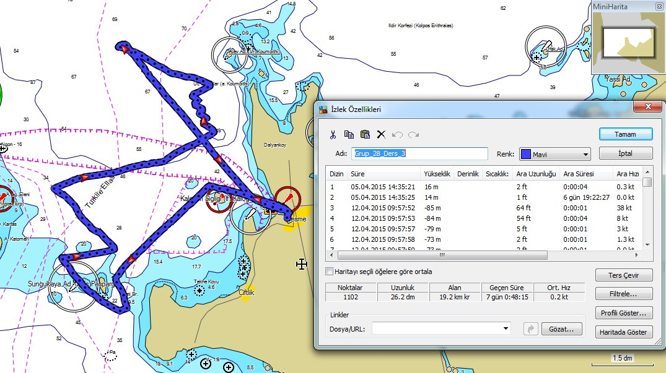Click the Gözat... browse button
The height and width of the screenshot is (373, 666).
click(x=561, y=329)
